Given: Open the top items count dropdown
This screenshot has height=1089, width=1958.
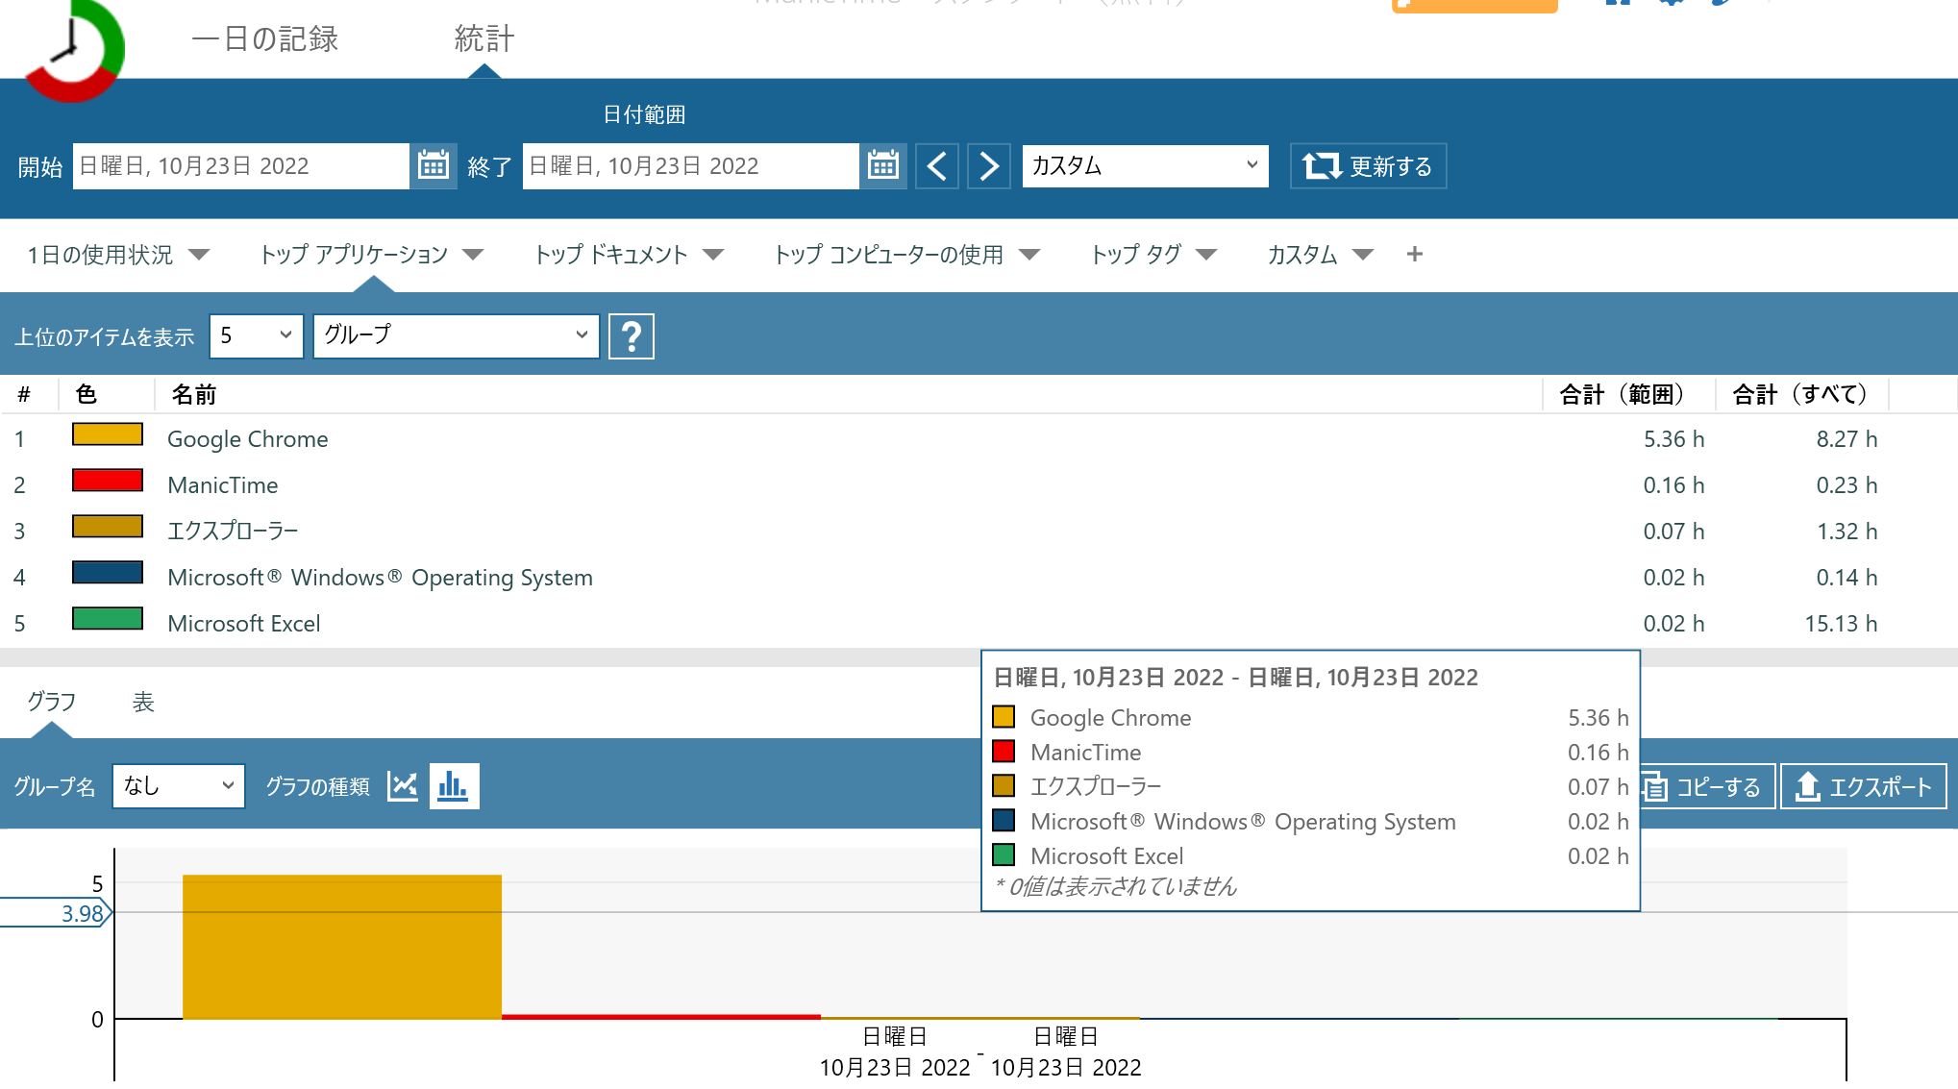Looking at the screenshot, I should click(x=256, y=335).
